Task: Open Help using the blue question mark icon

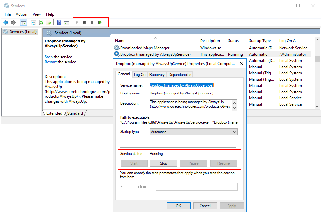Action: coord(59,22)
